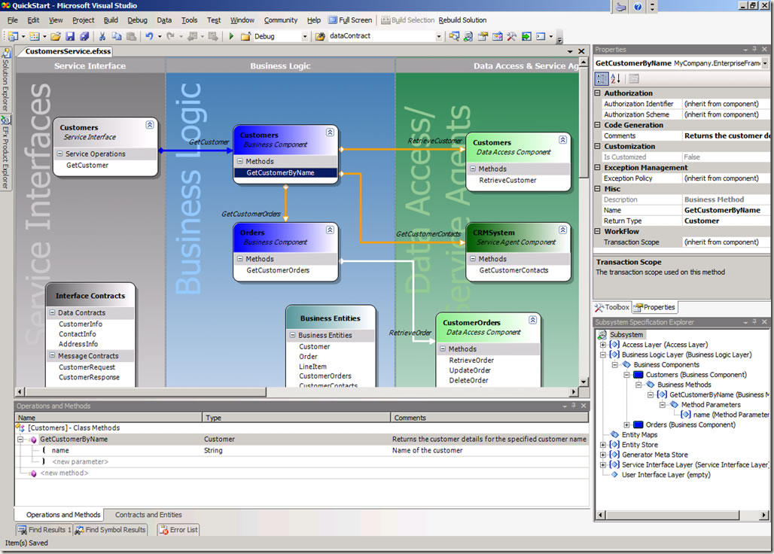Expand the Entity Store tree node
This screenshot has height=554, width=774.
click(x=603, y=445)
